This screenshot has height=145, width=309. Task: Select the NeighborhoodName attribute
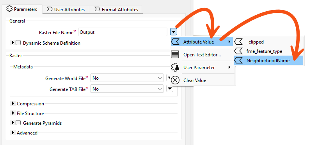click(x=268, y=61)
